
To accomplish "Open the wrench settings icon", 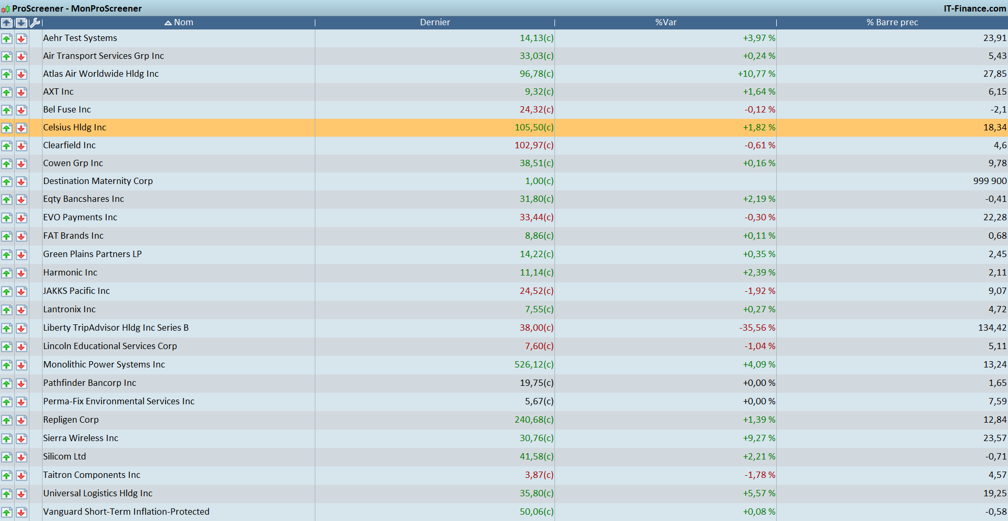I will 35,23.
